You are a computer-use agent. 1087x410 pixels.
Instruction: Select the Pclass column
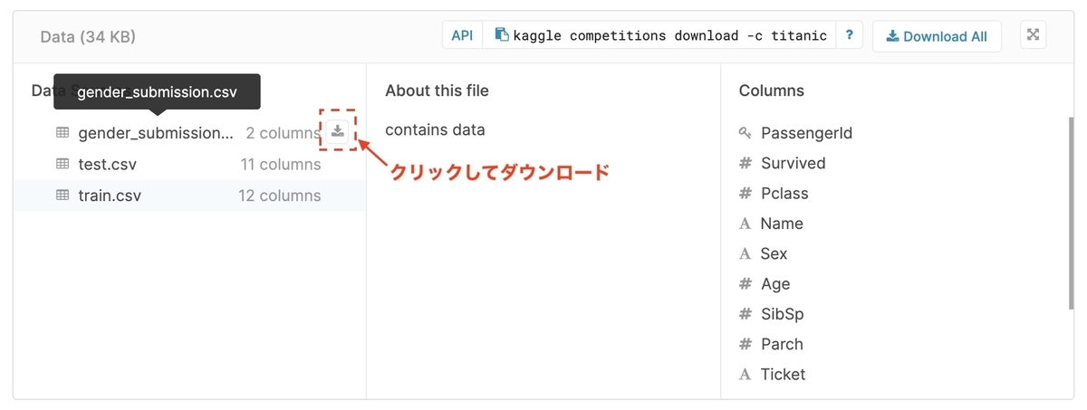784,194
